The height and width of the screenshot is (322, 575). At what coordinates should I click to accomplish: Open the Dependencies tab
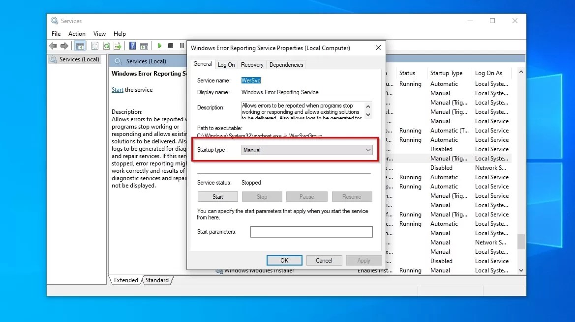click(x=286, y=64)
